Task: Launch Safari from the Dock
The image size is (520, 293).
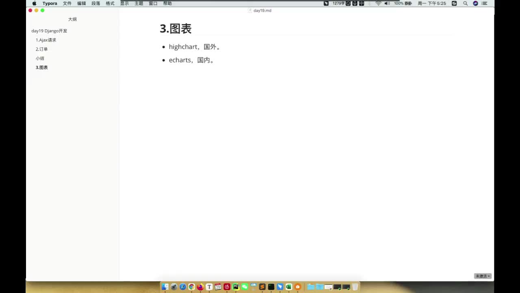Action: point(183,287)
